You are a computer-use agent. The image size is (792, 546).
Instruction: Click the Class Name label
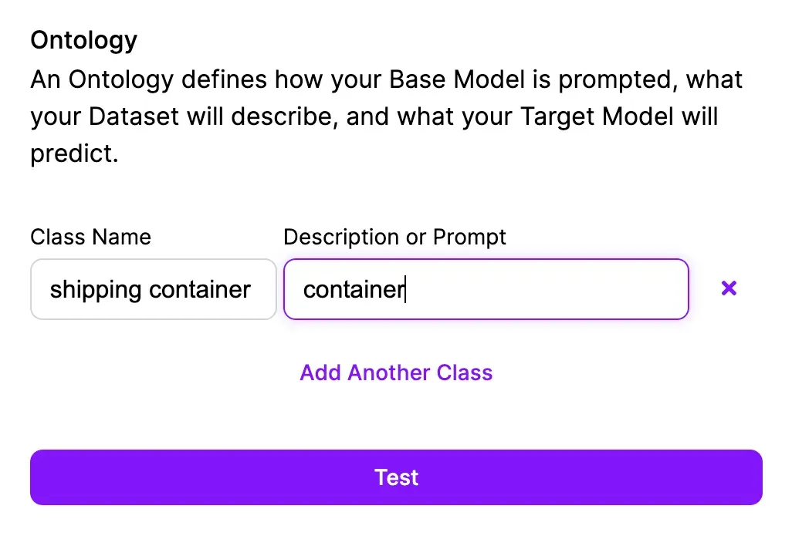point(90,237)
